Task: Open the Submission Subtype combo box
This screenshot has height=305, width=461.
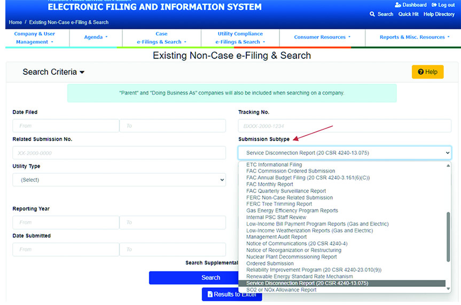Action: (x=345, y=153)
